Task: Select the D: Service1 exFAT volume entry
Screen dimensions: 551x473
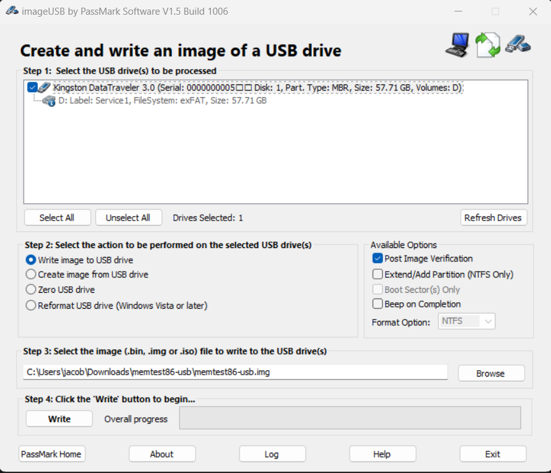Action: 162,101
